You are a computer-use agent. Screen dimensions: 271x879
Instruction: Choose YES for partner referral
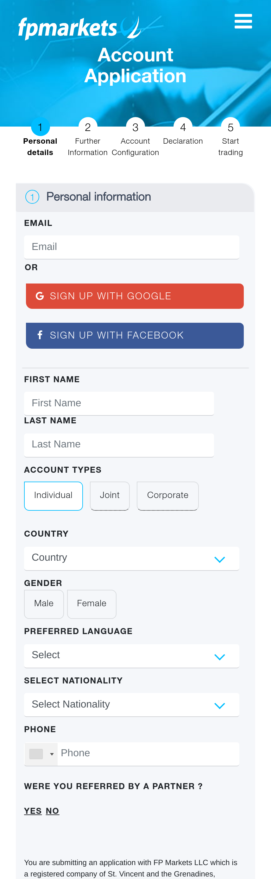click(33, 811)
